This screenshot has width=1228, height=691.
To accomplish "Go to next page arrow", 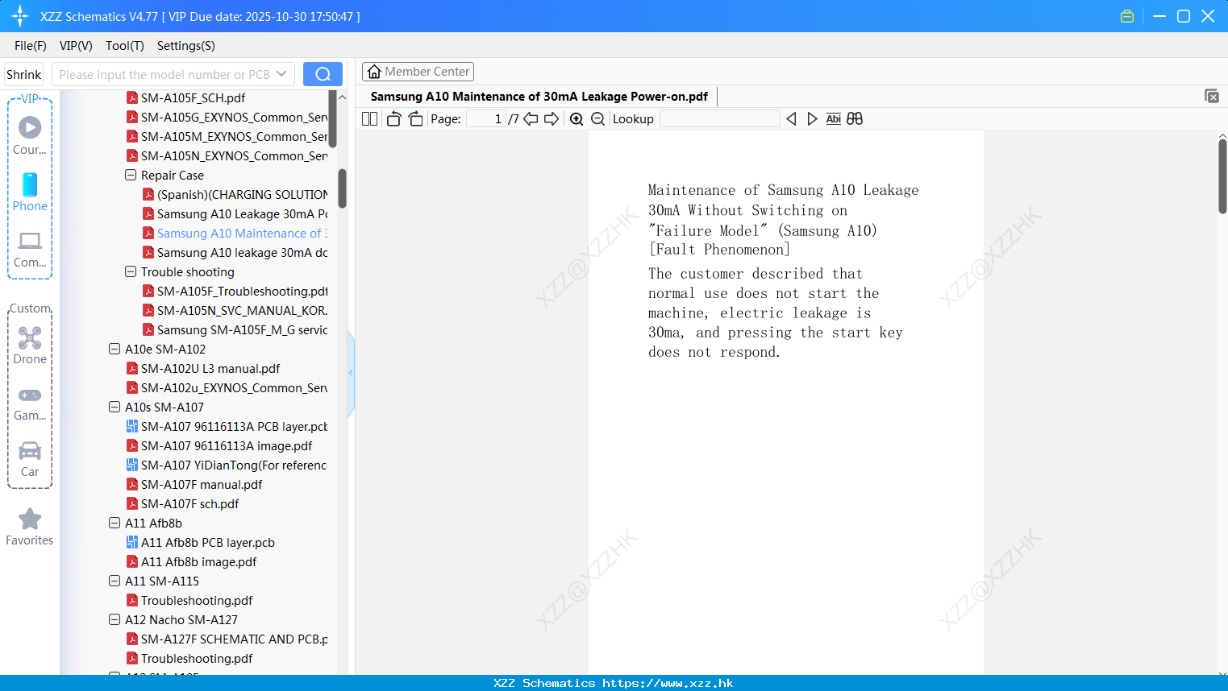I will pos(552,118).
